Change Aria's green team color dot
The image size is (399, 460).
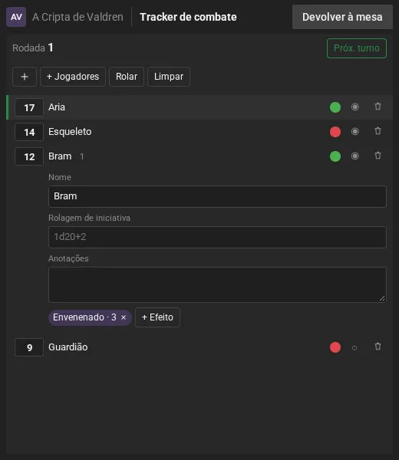point(335,107)
